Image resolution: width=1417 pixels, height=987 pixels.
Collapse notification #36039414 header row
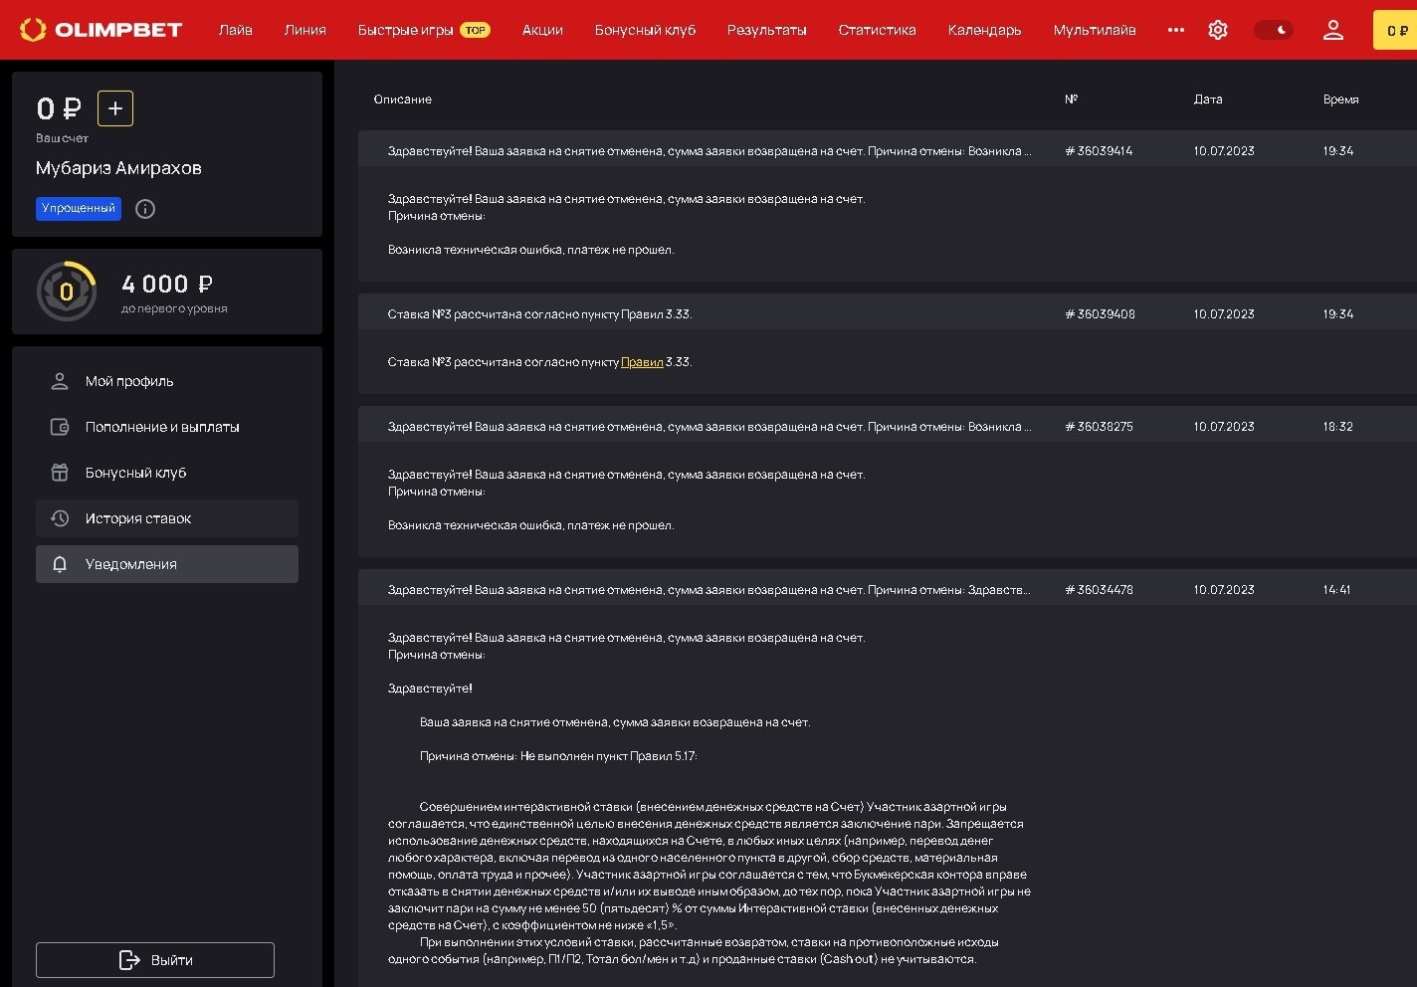tap(708, 151)
